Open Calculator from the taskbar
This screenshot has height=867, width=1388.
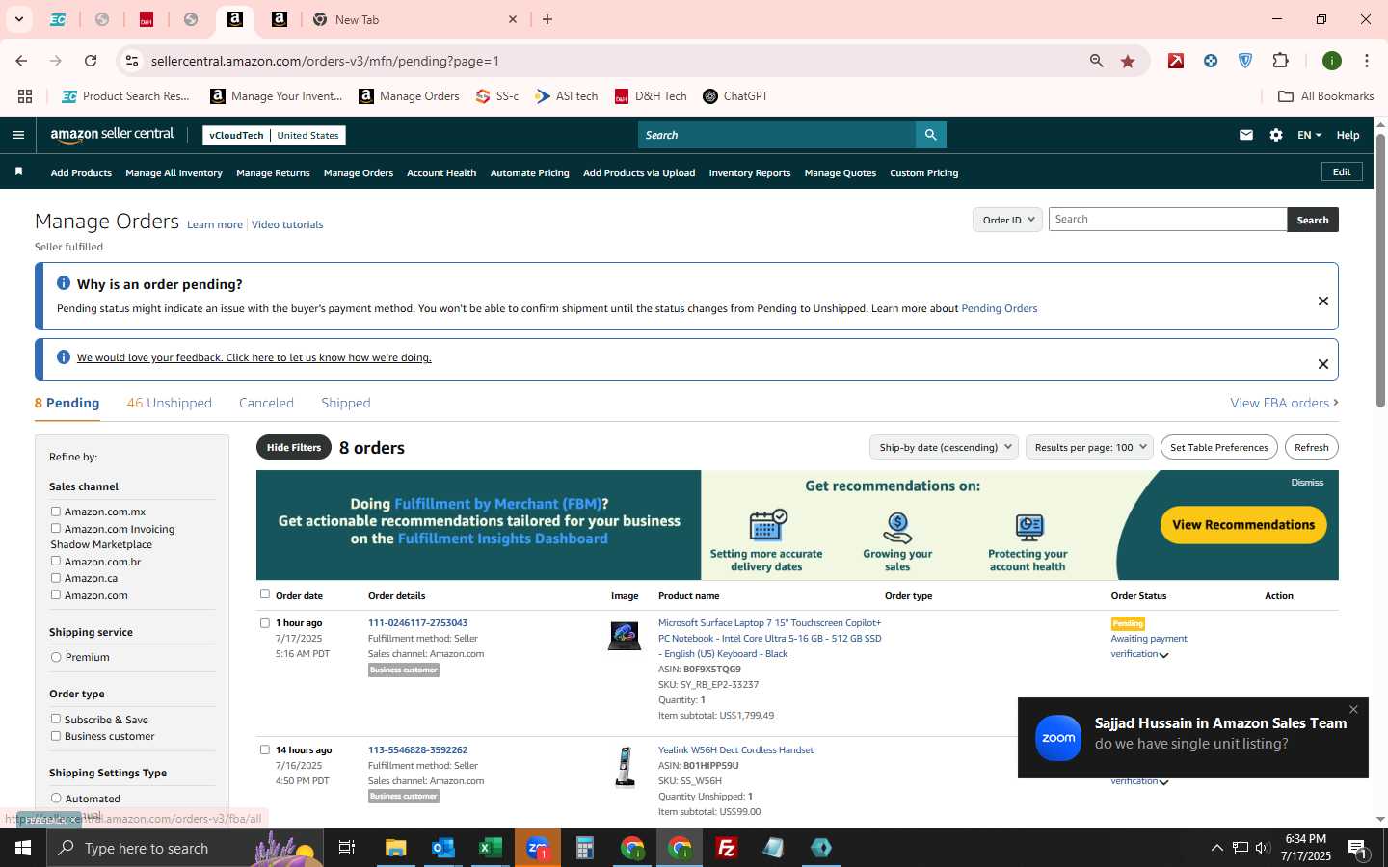pos(584,848)
